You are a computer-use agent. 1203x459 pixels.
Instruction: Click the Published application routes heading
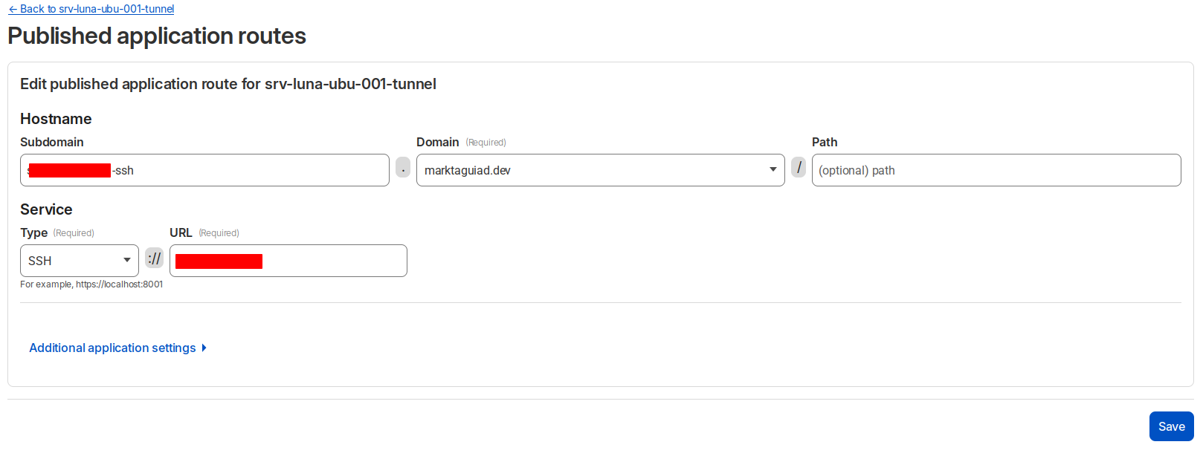pyautogui.click(x=157, y=36)
